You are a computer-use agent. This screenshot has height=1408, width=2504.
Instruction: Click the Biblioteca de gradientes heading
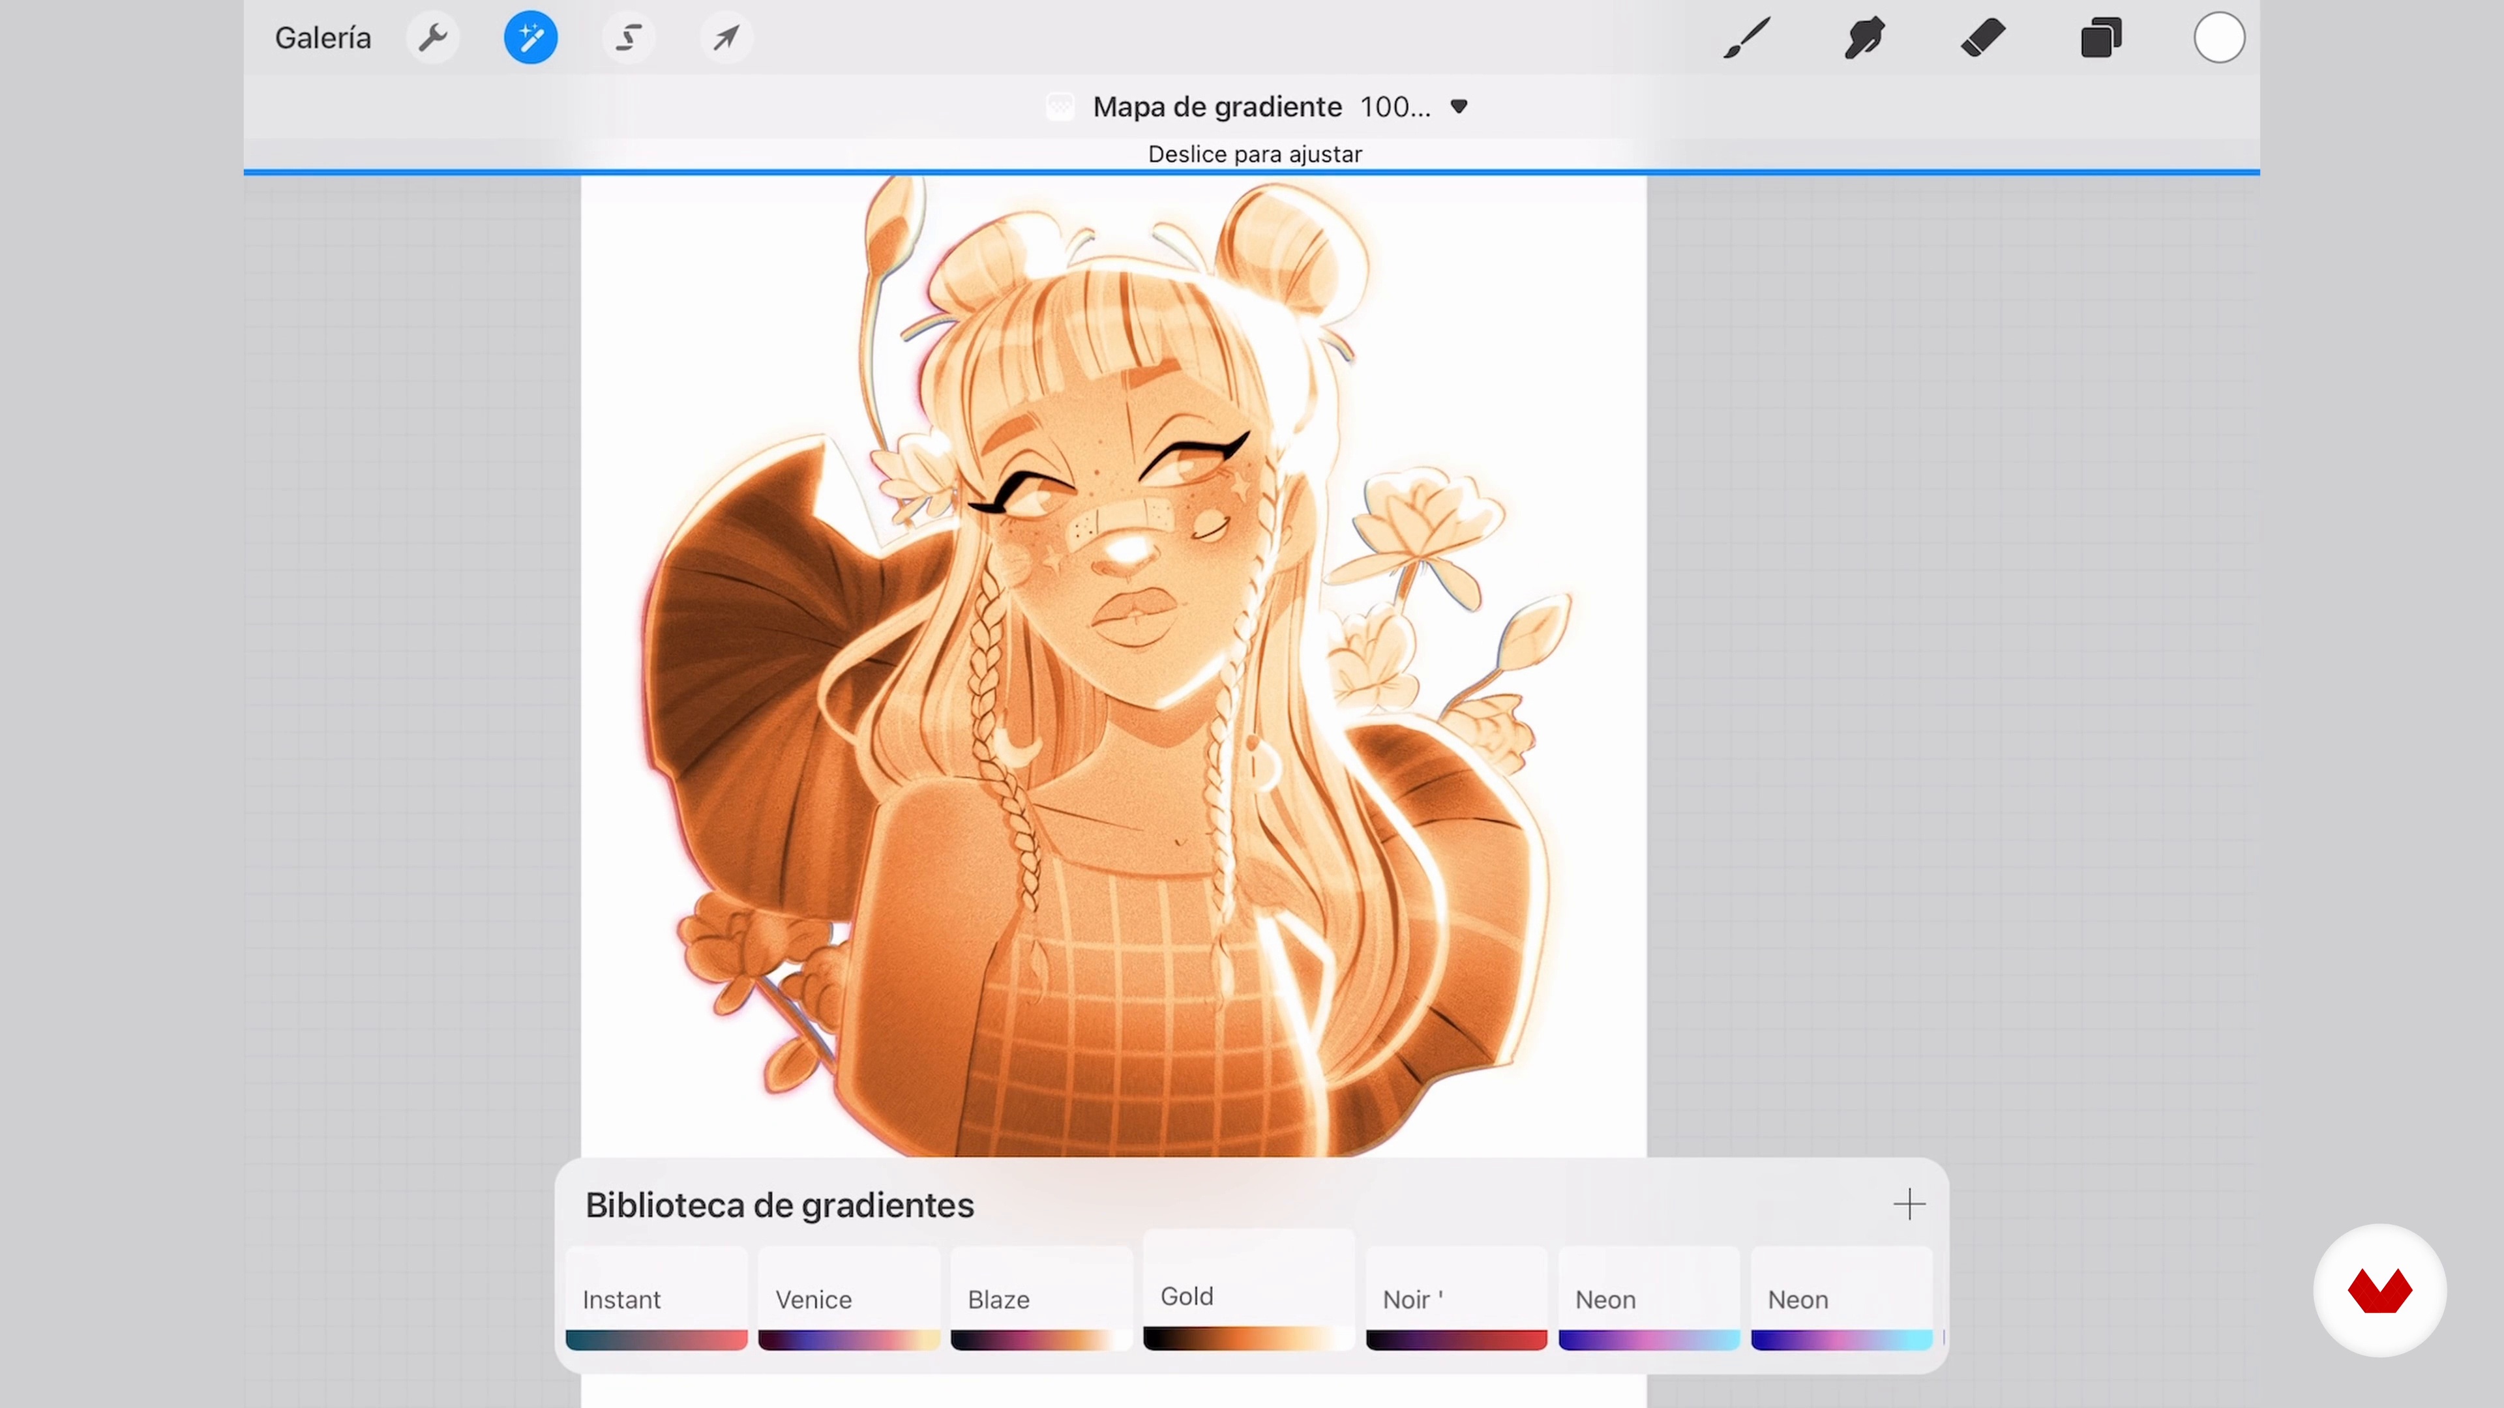coord(780,1205)
